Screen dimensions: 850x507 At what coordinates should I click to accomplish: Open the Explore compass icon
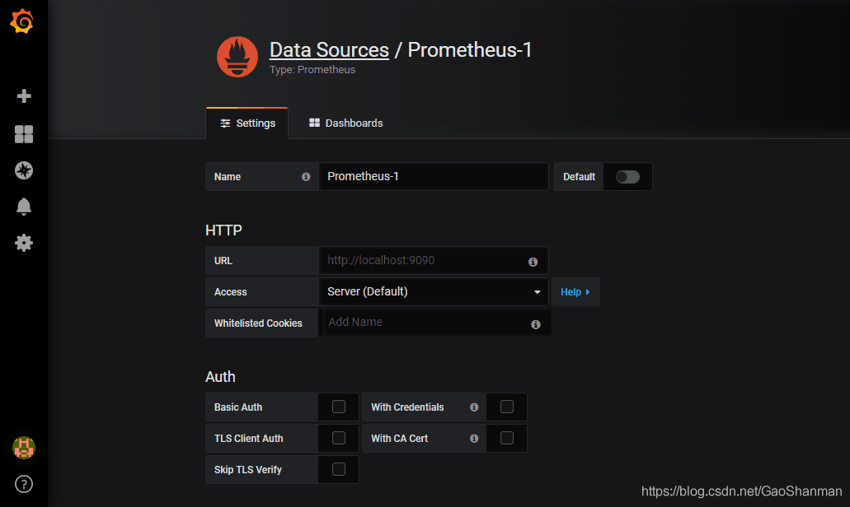pos(24,170)
